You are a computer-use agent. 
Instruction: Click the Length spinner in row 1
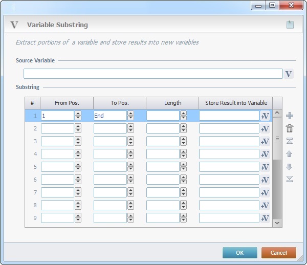183,116
